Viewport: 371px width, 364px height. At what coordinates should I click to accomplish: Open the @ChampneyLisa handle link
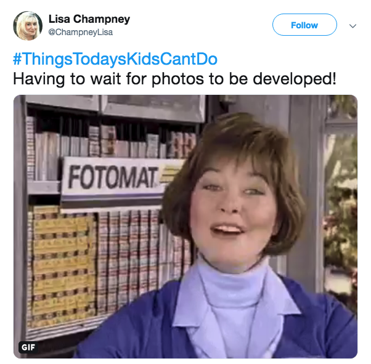(x=81, y=32)
